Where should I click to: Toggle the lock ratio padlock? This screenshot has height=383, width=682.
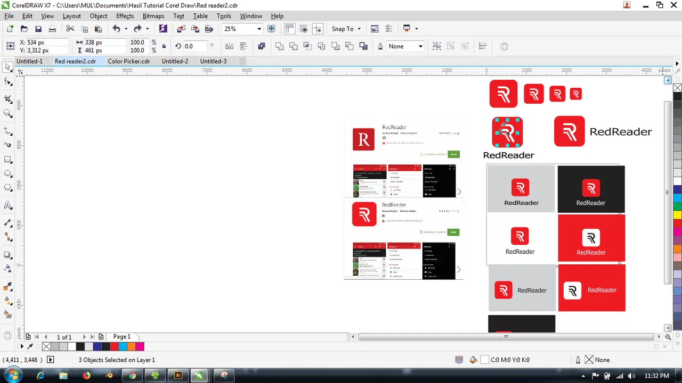[x=164, y=46]
